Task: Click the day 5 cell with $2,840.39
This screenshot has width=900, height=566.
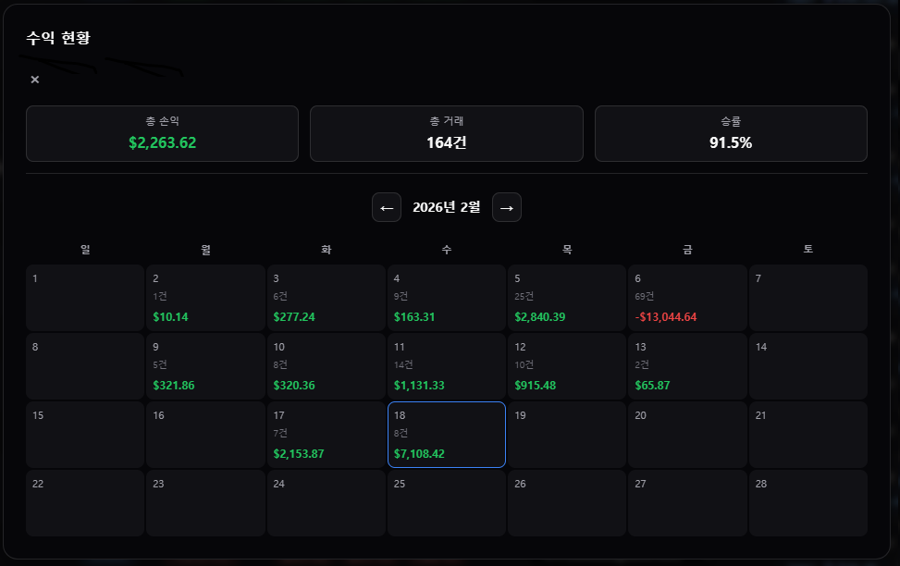Action: pyautogui.click(x=567, y=298)
